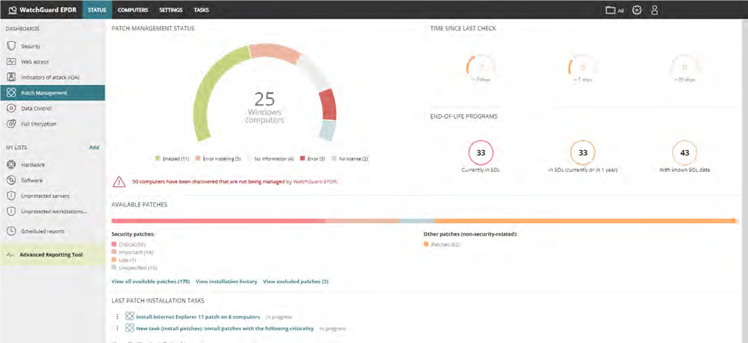Click No information (4) legend entry
Viewport: 748px width, 343px height.
click(271, 158)
